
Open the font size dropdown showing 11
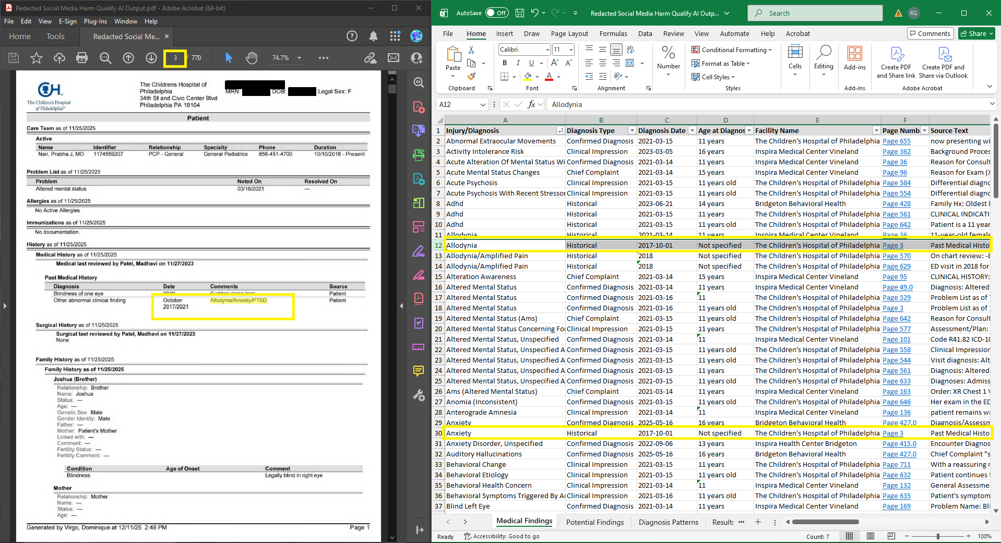pyautogui.click(x=571, y=50)
